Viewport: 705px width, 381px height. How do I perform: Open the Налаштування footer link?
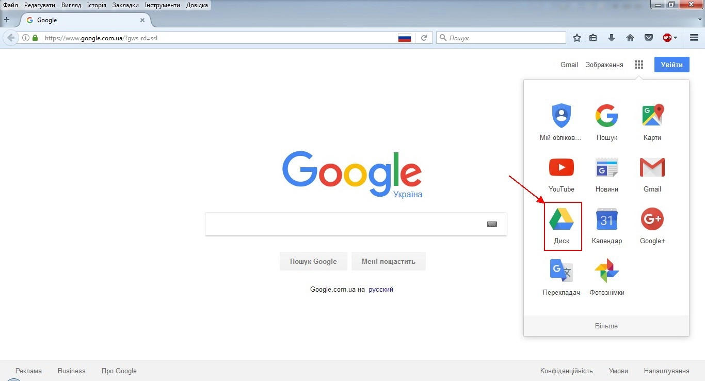pos(667,371)
